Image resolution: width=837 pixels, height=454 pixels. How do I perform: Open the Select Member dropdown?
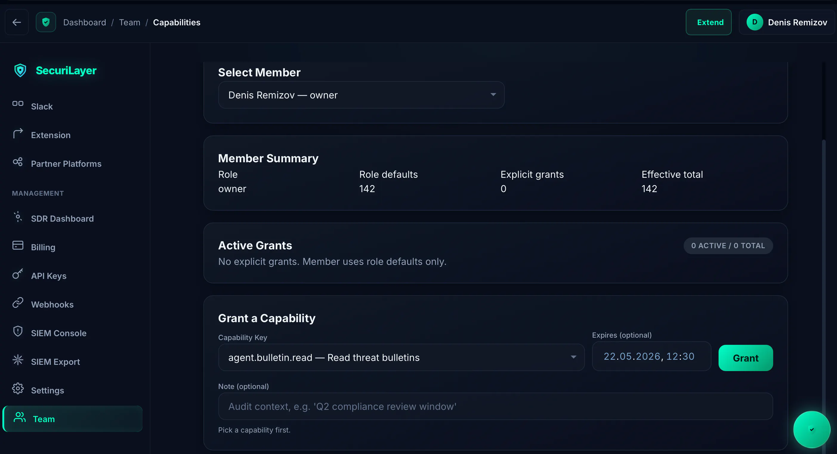pyautogui.click(x=361, y=95)
